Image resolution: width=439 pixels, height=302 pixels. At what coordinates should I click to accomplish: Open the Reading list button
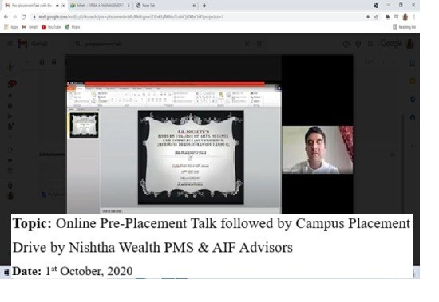pos(405,27)
